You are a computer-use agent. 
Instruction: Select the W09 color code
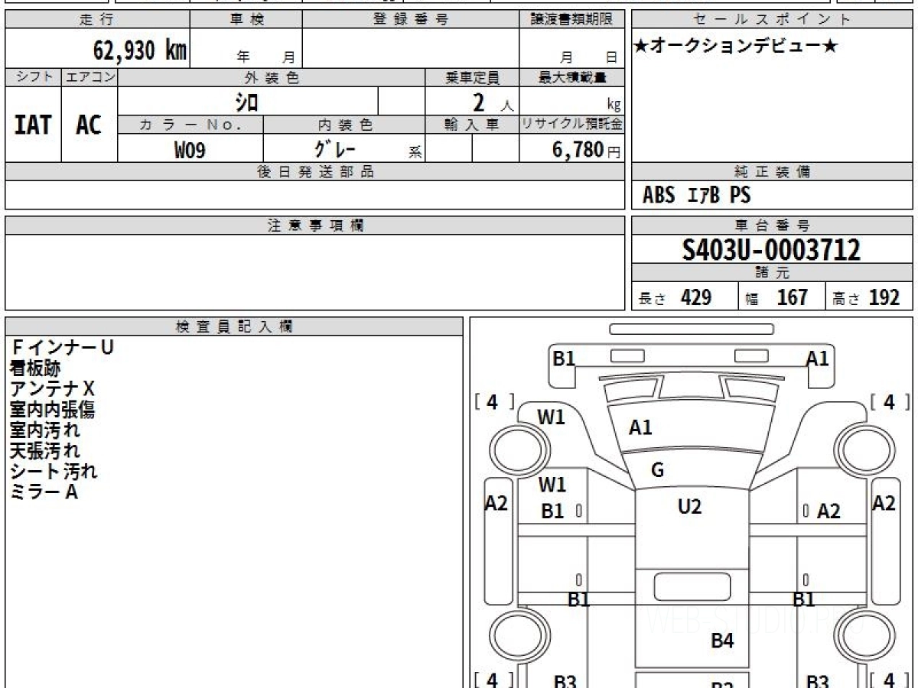coord(190,150)
